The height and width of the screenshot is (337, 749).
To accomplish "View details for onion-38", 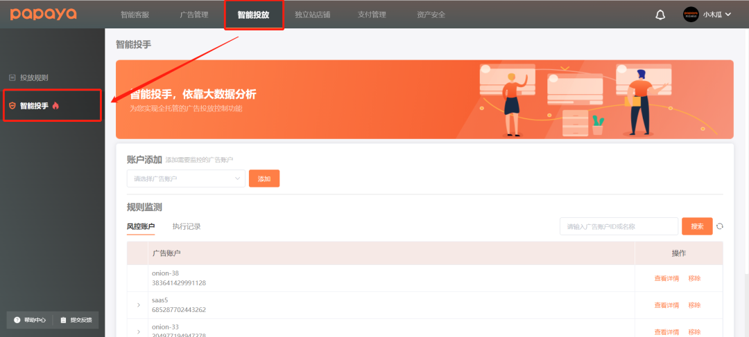I will coord(666,278).
